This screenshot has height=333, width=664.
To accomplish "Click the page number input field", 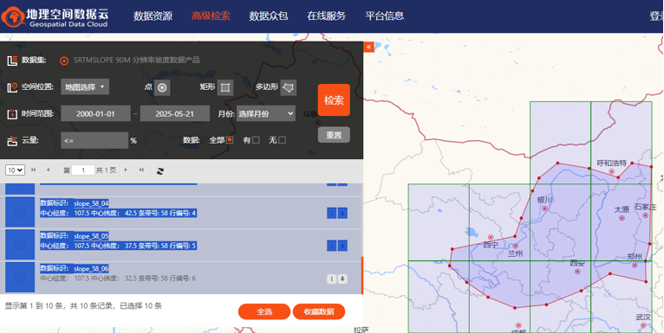I will coord(83,170).
